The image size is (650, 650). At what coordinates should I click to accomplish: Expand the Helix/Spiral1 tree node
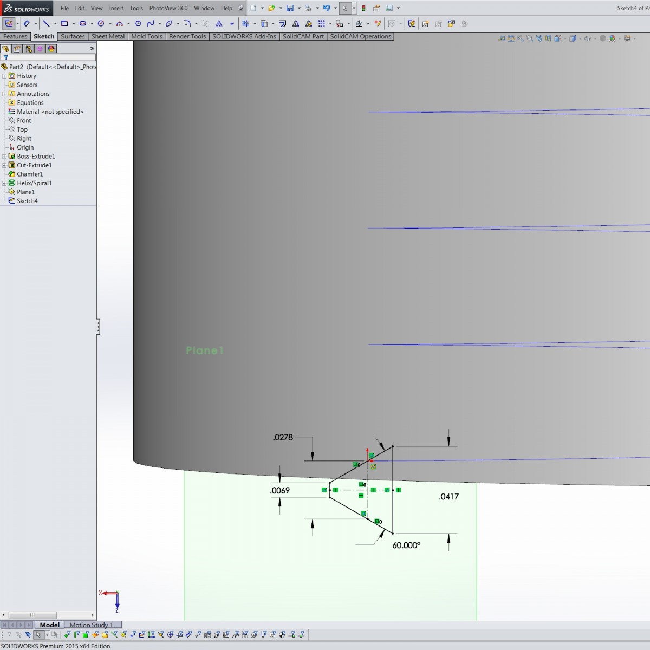pyautogui.click(x=4, y=183)
